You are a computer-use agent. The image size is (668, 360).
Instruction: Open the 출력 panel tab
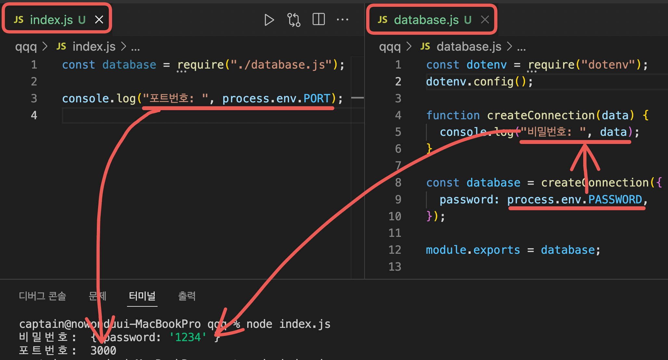tap(187, 296)
